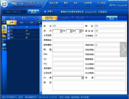
Task: Click the 工作地址 work address field
Action: [x=110, y=36]
